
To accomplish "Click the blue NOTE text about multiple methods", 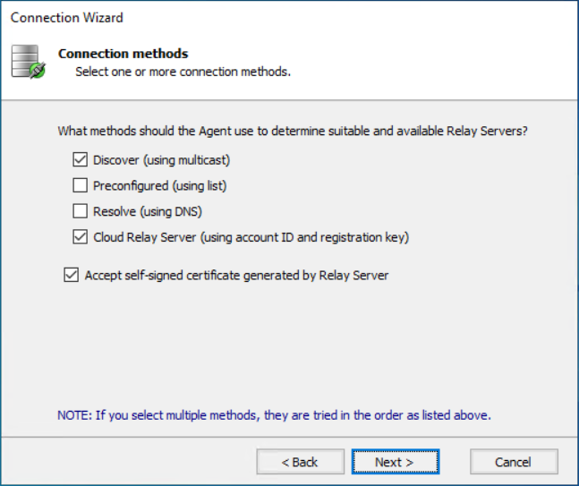I will (275, 415).
